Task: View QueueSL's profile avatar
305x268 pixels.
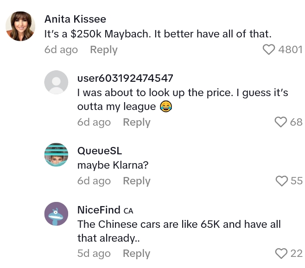Action: 56,155
